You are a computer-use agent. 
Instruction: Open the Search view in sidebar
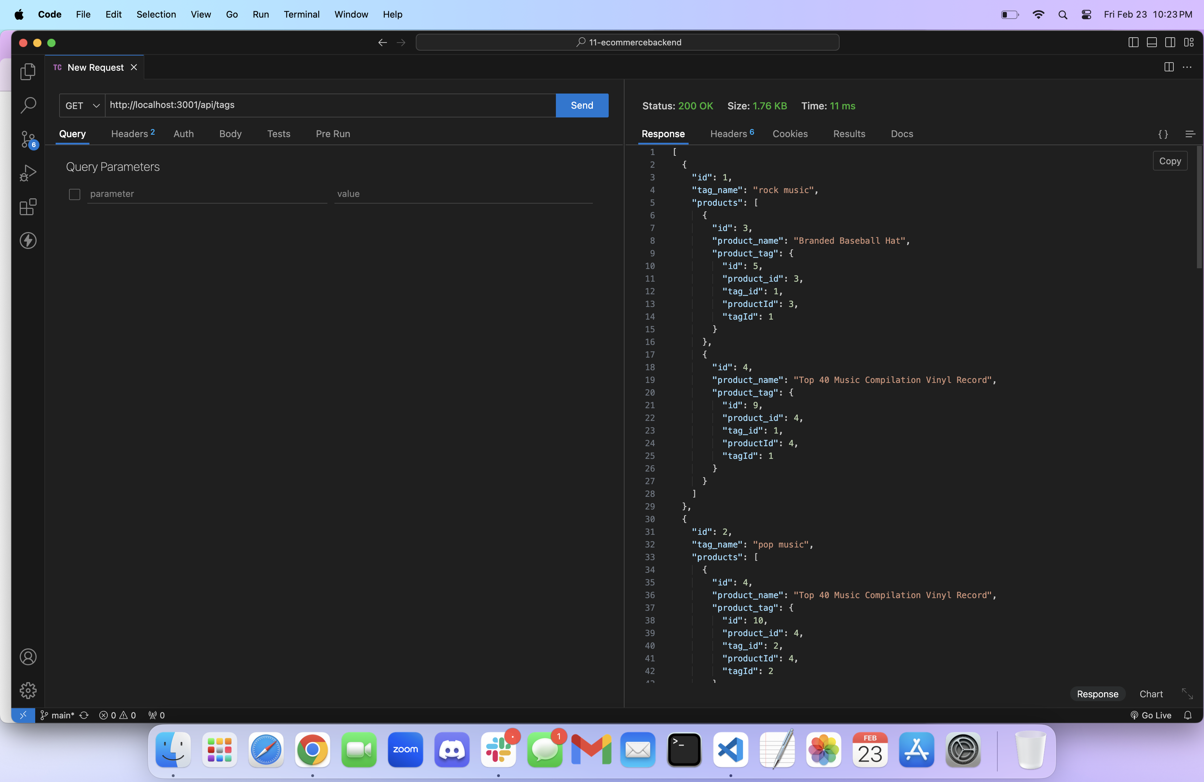28,105
